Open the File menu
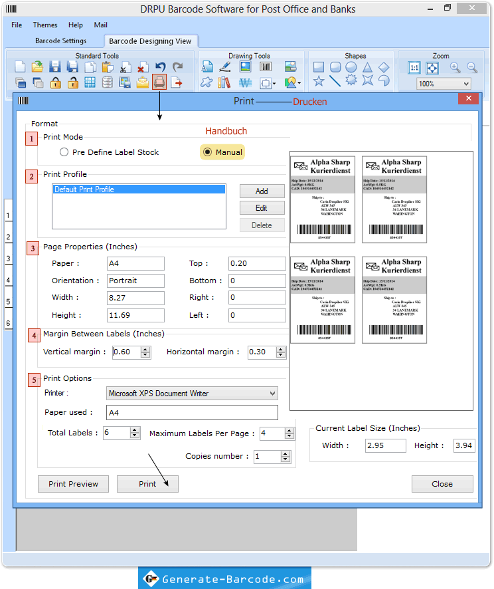494x589 pixels. pos(17,25)
